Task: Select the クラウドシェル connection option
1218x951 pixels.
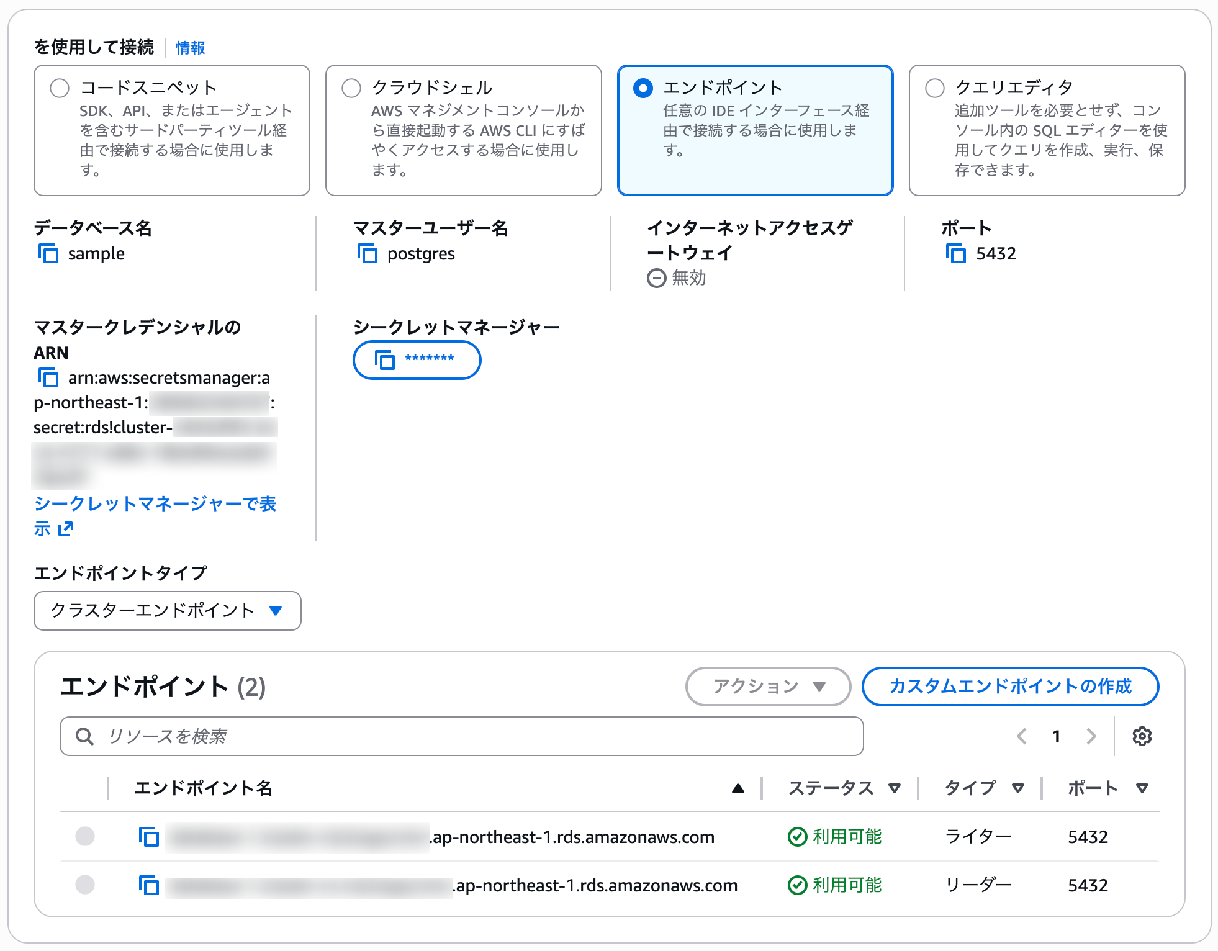Action: pyautogui.click(x=351, y=88)
